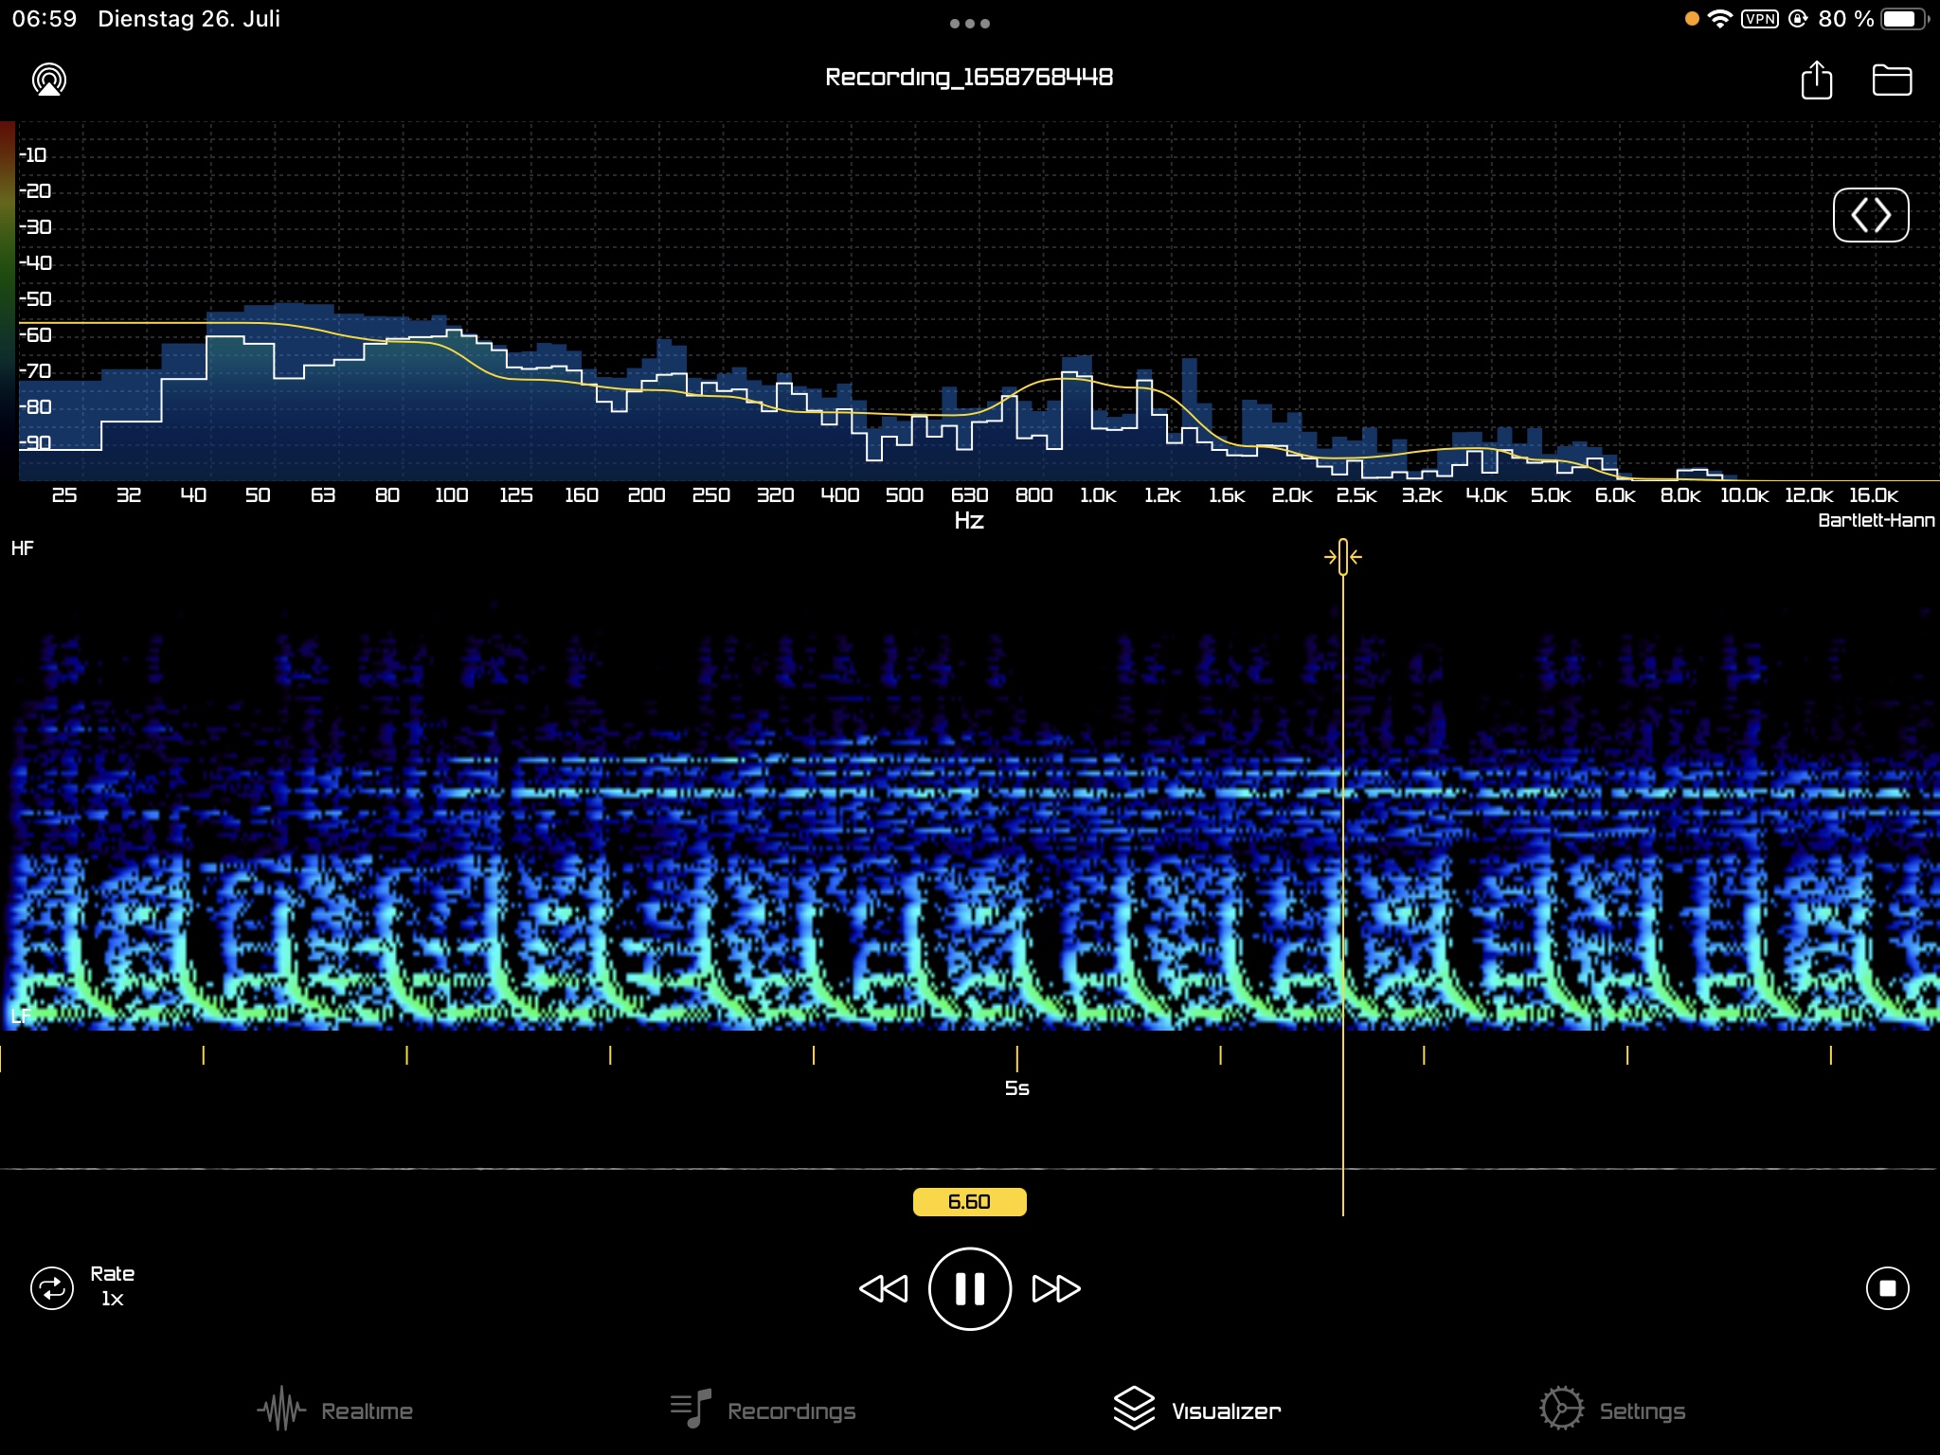Screen dimensions: 1940x1455
Task: Switch to the Realtime tab
Action: coord(335,1410)
